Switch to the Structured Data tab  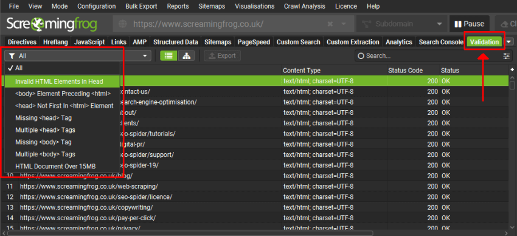(175, 42)
